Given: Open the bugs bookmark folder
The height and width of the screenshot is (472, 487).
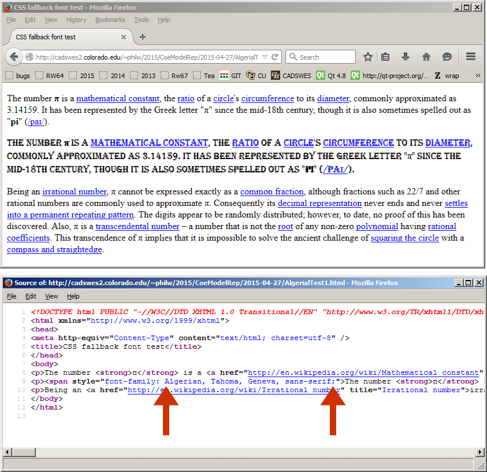Looking at the screenshot, I should pyautogui.click(x=18, y=76).
